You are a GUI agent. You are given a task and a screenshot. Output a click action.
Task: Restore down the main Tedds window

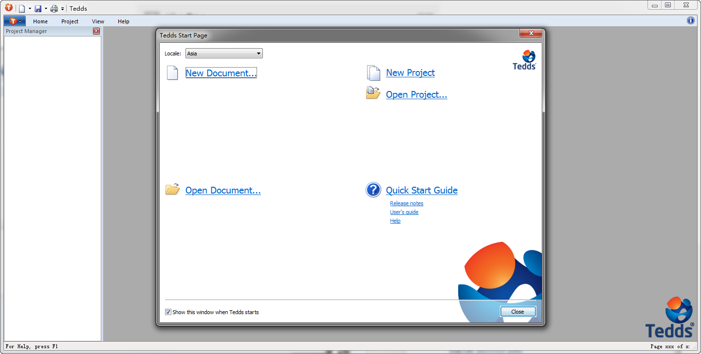pos(668,5)
